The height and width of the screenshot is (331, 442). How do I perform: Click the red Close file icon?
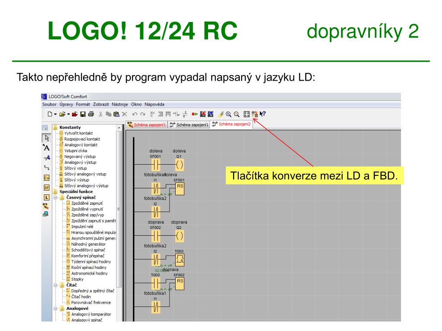tap(75, 114)
